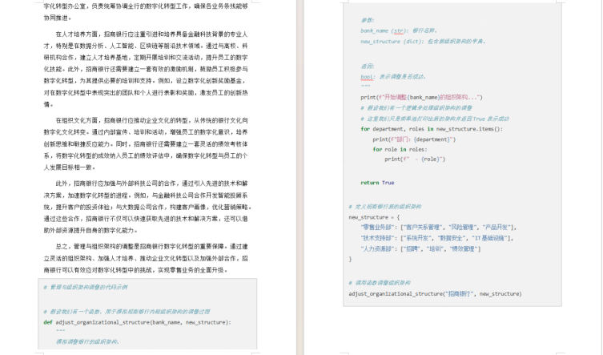
Task: Click the text "设立数字化创新奖励基金" in left page
Action: 209,81
